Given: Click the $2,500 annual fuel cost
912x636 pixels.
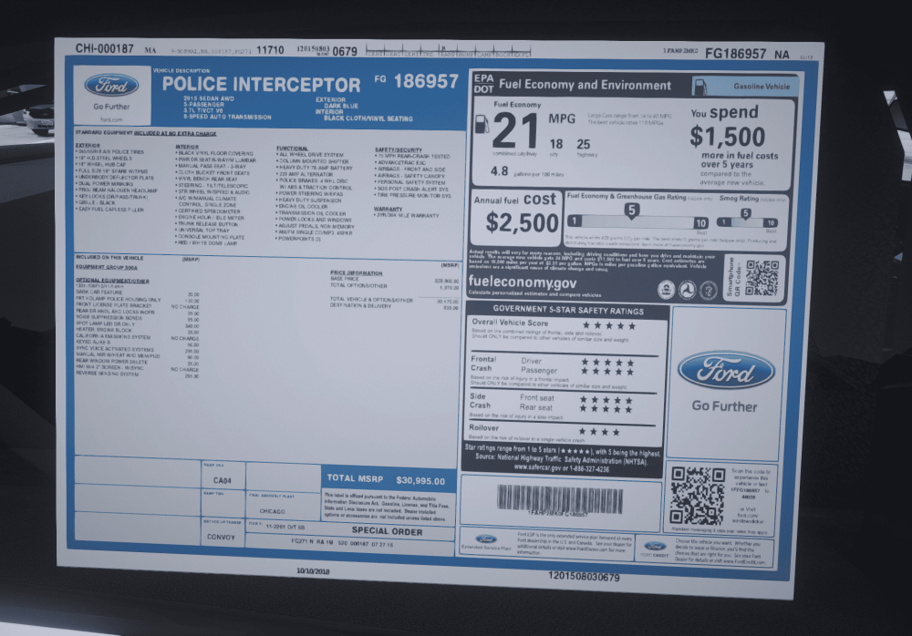Looking at the screenshot, I should [x=523, y=222].
